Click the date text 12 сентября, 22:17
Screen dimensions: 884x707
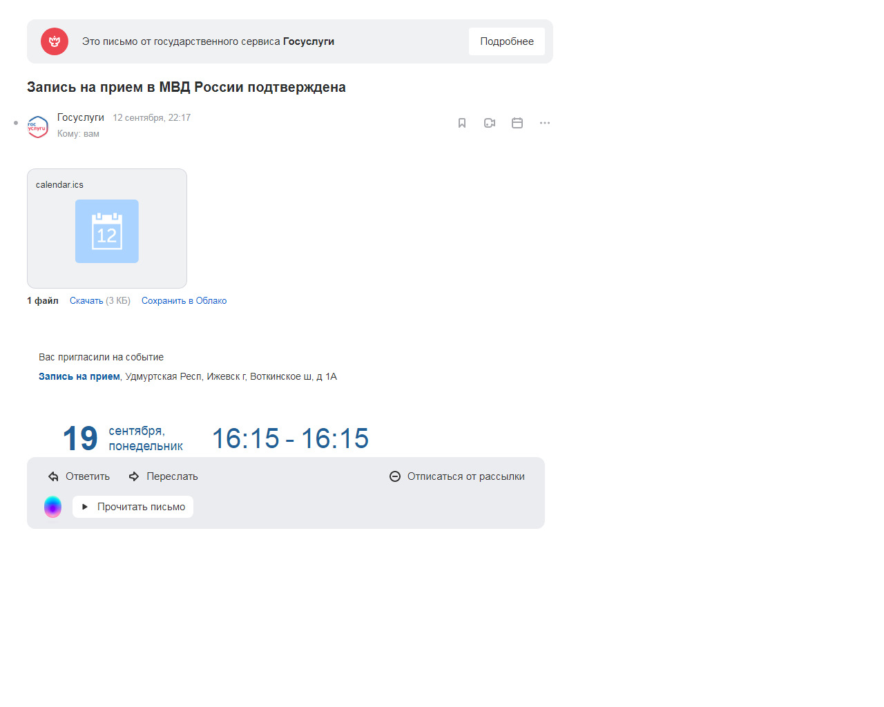point(152,118)
